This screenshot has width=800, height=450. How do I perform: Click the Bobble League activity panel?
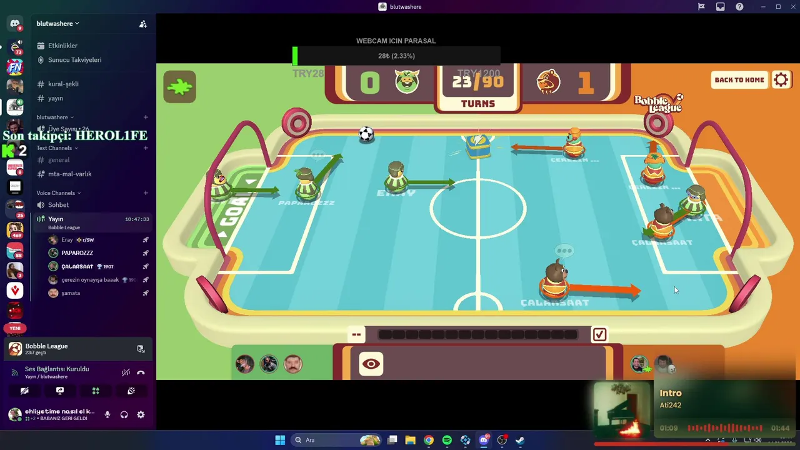click(78, 349)
